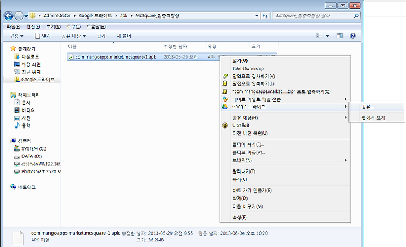Choose 이전 버전 복원(U) from context menu

pyautogui.click(x=285, y=133)
